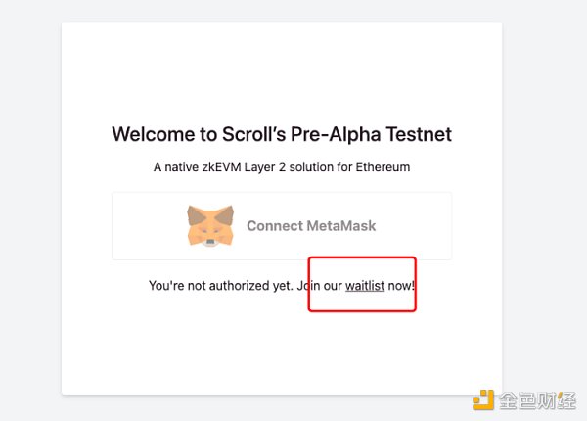Click empty right side of Connect MetaMask box
The height and width of the screenshot is (421, 587).
click(x=416, y=226)
